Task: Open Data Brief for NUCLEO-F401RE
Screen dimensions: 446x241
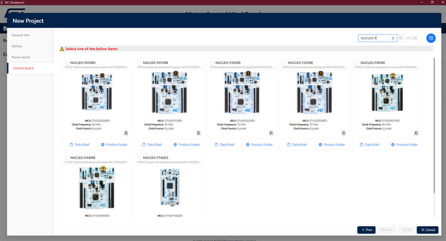Action: 370,145
